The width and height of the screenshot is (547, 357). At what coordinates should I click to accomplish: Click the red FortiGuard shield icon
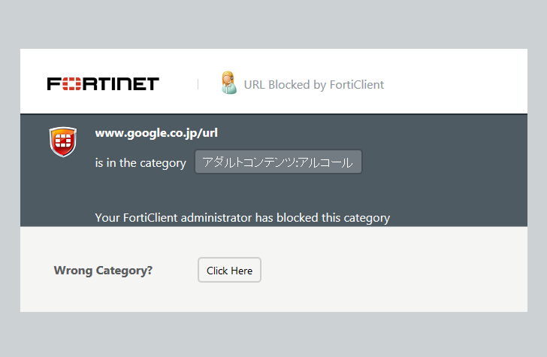point(63,142)
